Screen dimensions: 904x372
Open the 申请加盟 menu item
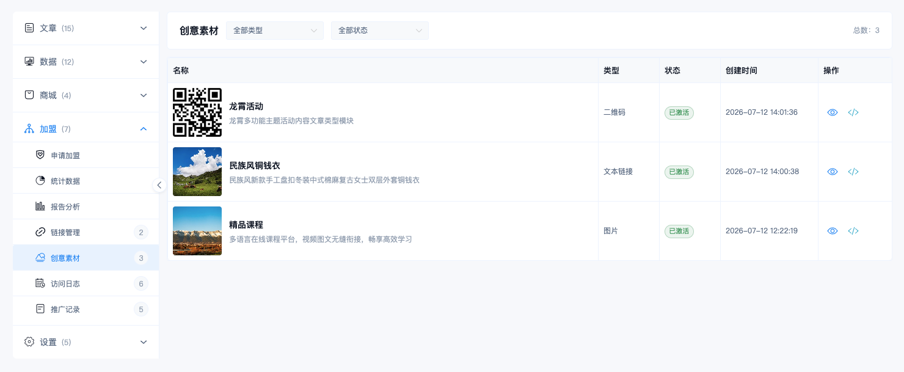pyautogui.click(x=86, y=155)
